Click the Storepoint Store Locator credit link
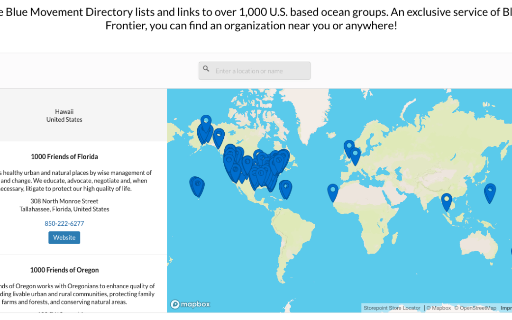This screenshot has width=512, height=320. pos(392,308)
